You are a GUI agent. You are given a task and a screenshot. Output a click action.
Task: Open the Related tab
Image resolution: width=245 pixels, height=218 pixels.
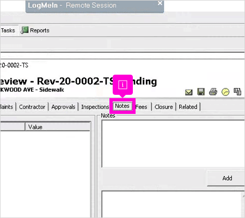tap(188, 107)
